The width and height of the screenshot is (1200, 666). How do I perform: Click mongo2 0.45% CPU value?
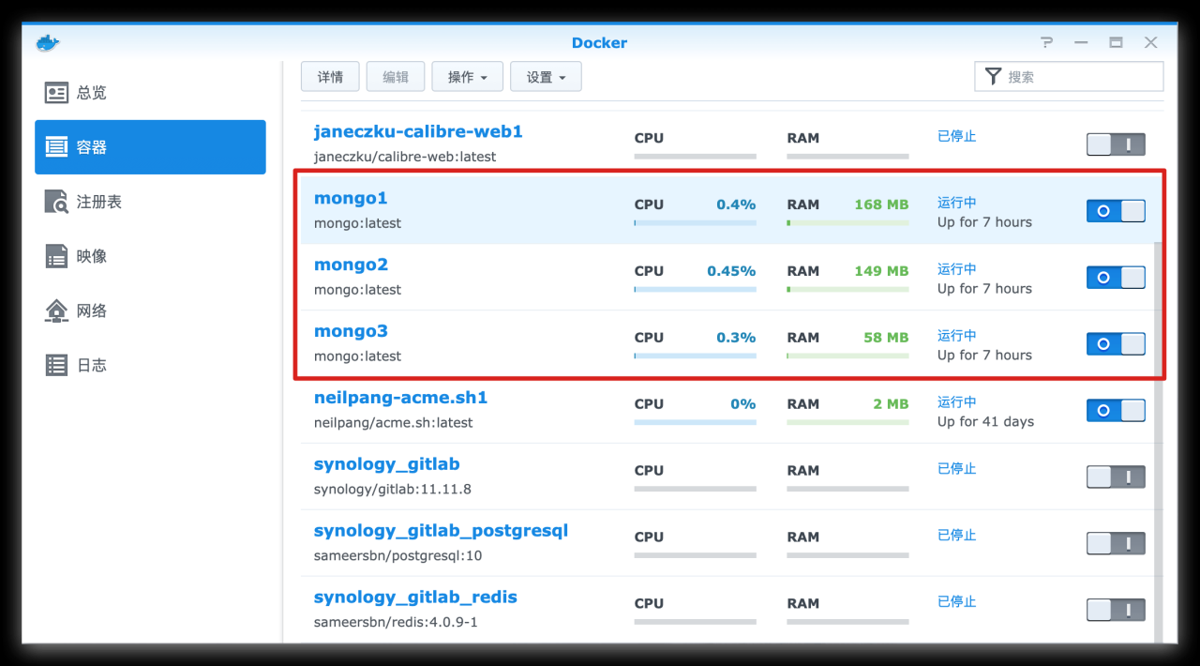click(731, 271)
